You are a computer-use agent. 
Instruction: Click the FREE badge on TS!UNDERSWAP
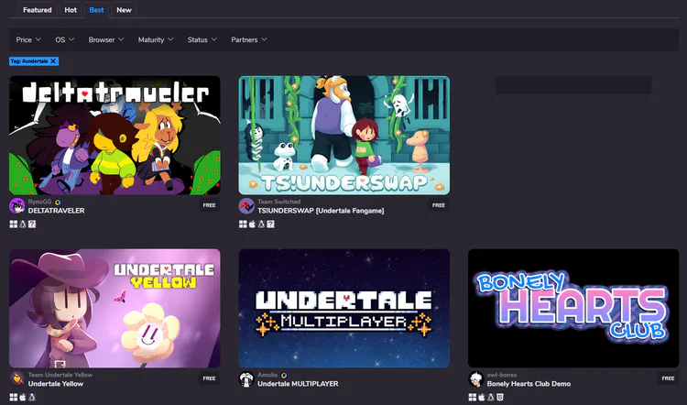439,205
